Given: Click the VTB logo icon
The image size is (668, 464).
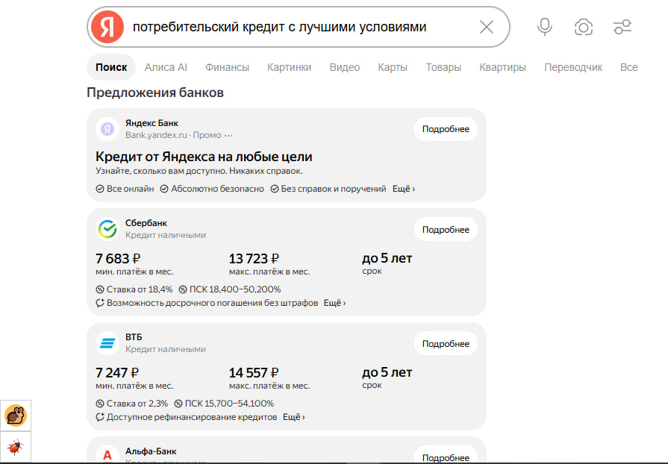Looking at the screenshot, I should tap(107, 343).
